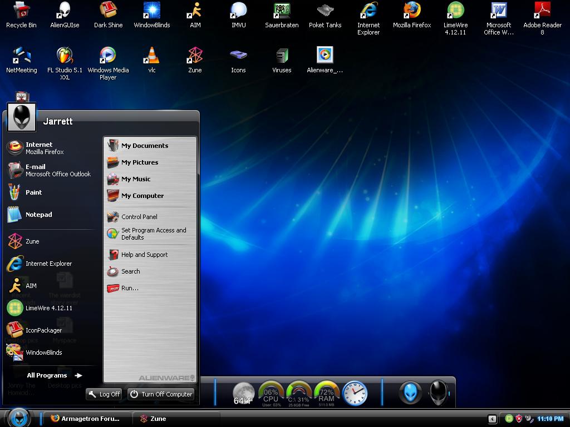
Task: Click the CPU usage gauge widget
Action: click(x=271, y=394)
